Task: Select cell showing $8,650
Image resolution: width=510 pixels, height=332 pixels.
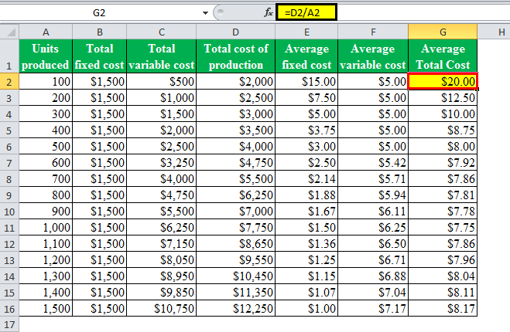Action: click(x=236, y=243)
